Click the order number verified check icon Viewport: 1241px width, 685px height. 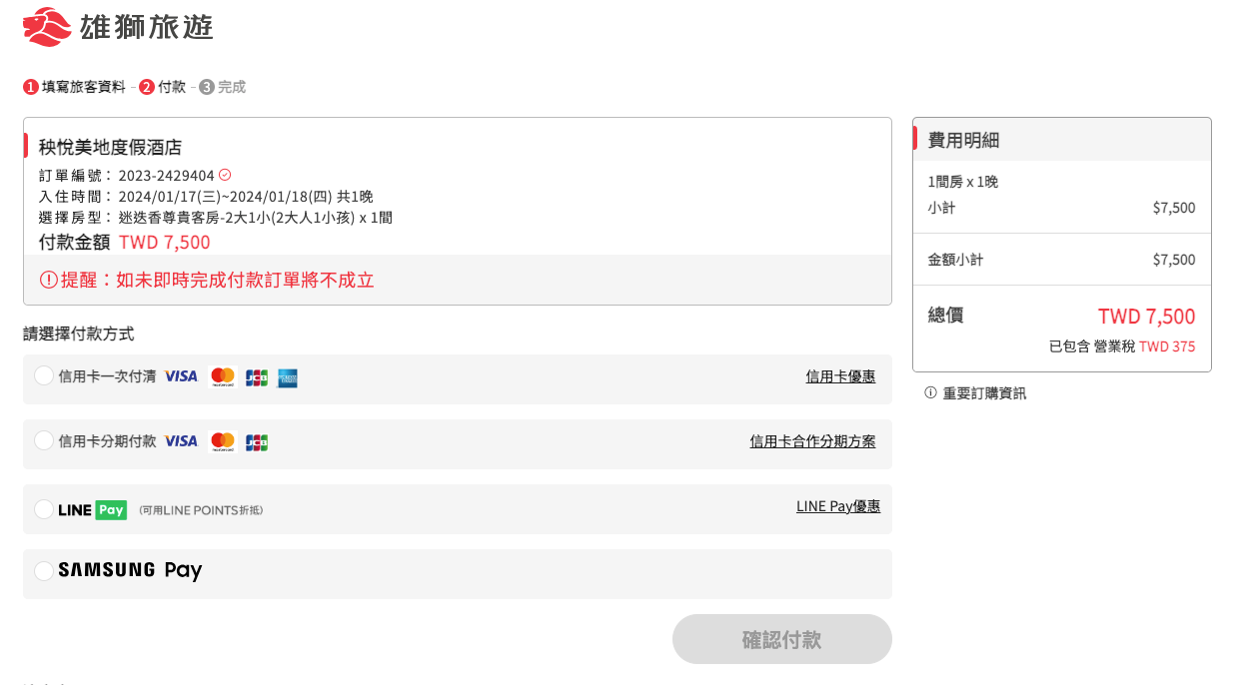click(225, 175)
